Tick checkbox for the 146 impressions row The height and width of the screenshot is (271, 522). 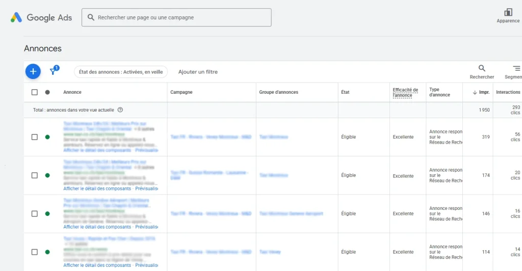tap(35, 213)
